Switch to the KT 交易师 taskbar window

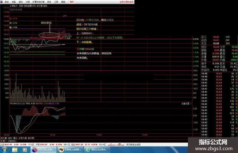coord(70,150)
